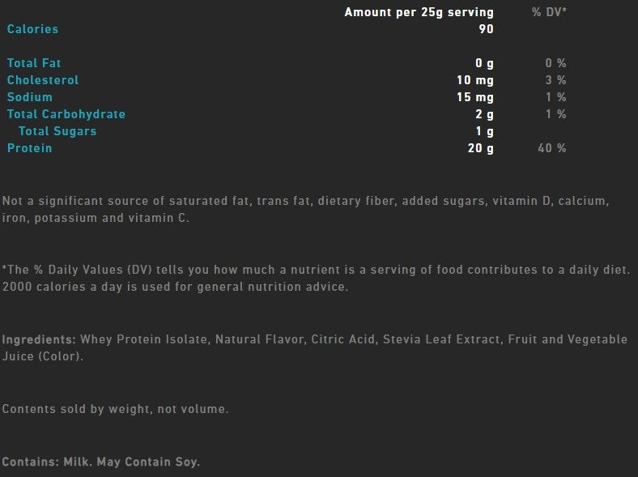Click the 3 % cholesterol daily value
Screen dimensions: 638x477
point(555,80)
